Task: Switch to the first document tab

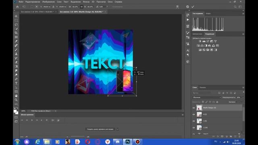Action: pos(37,12)
